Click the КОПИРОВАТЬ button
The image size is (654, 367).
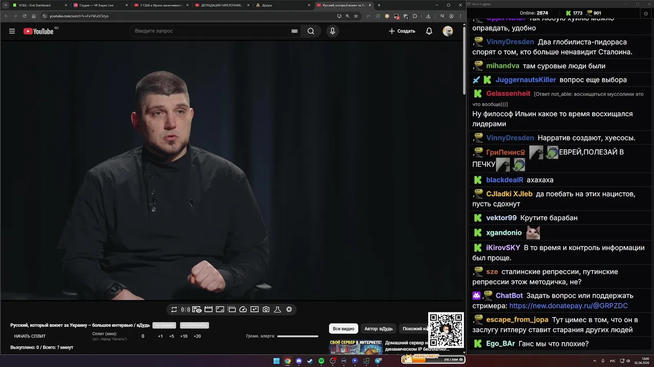click(x=194, y=325)
